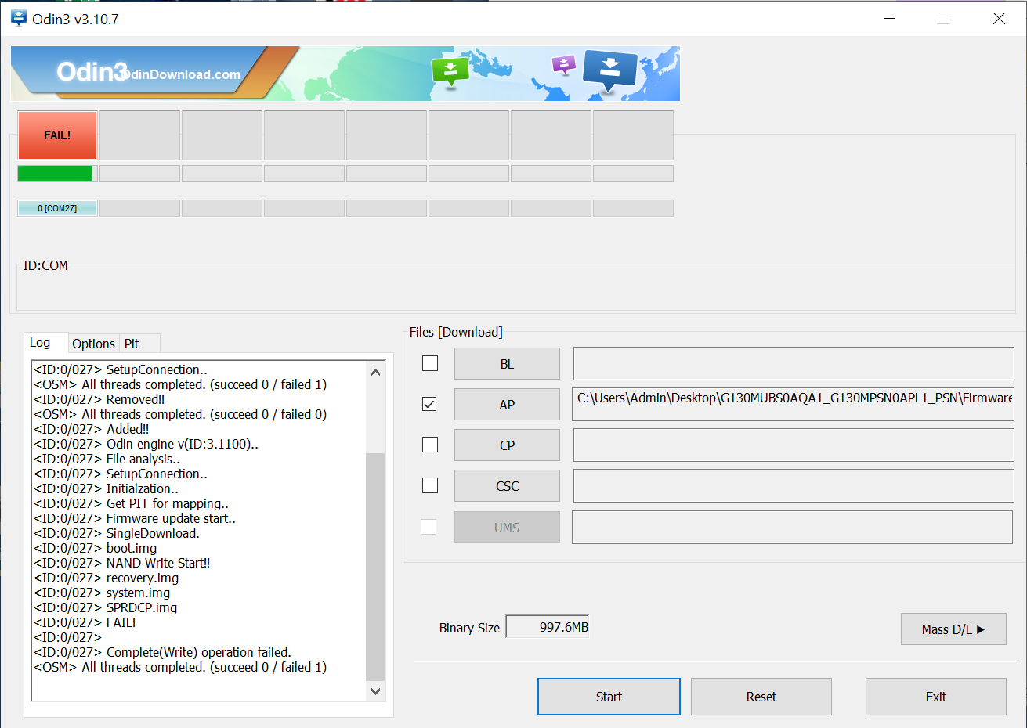The height and width of the screenshot is (728, 1027).
Task: Click the greyed-out UMS button
Action: 507,528
